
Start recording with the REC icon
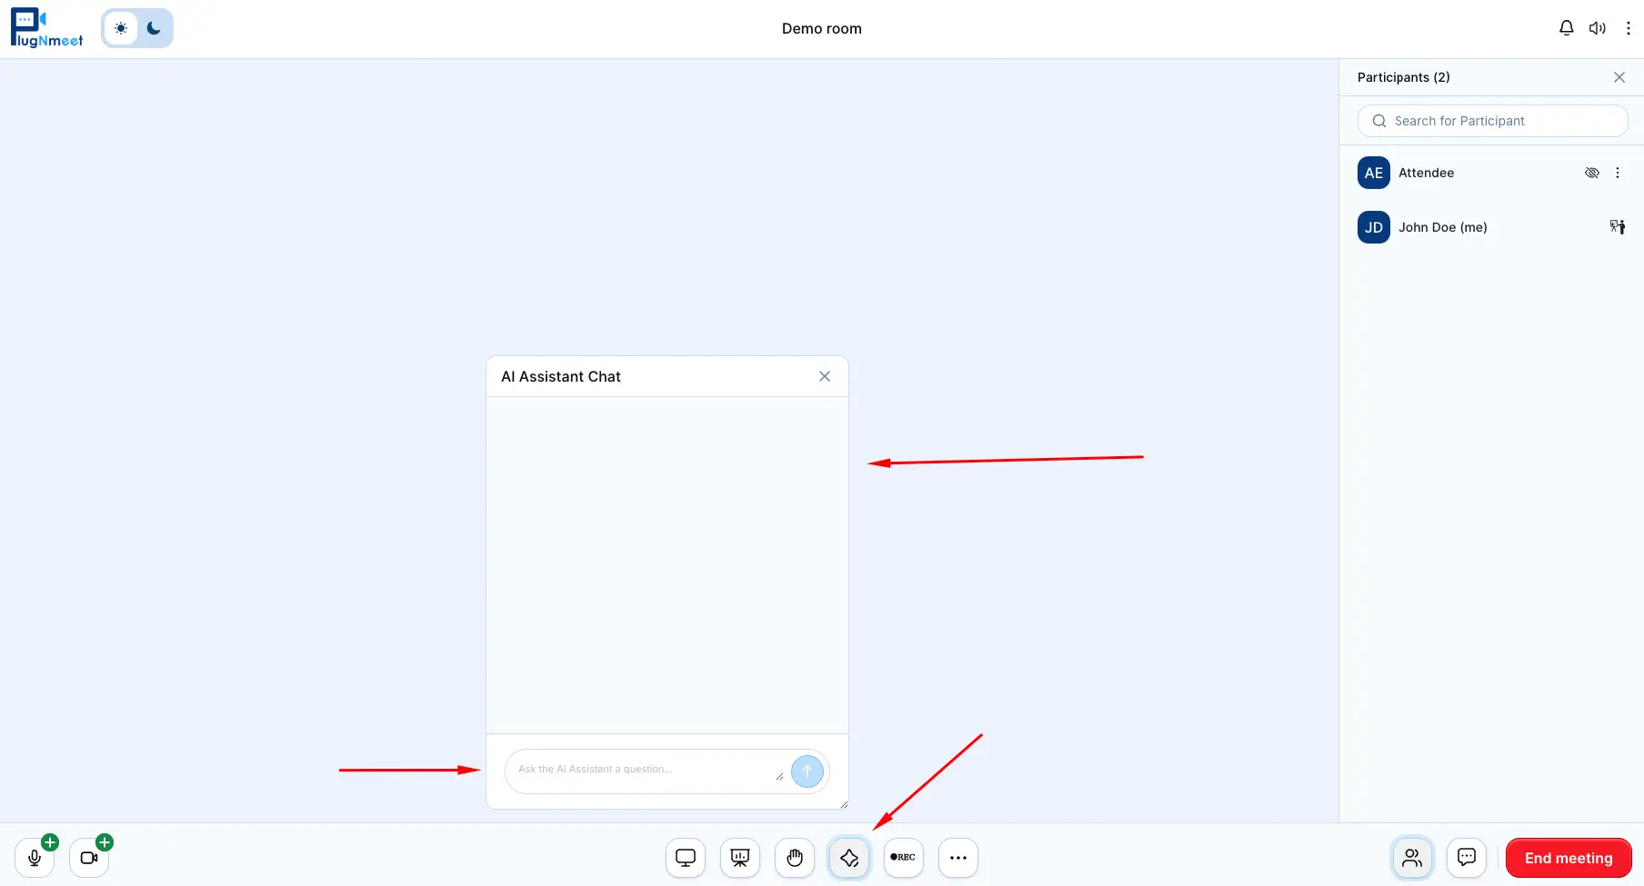pos(903,857)
